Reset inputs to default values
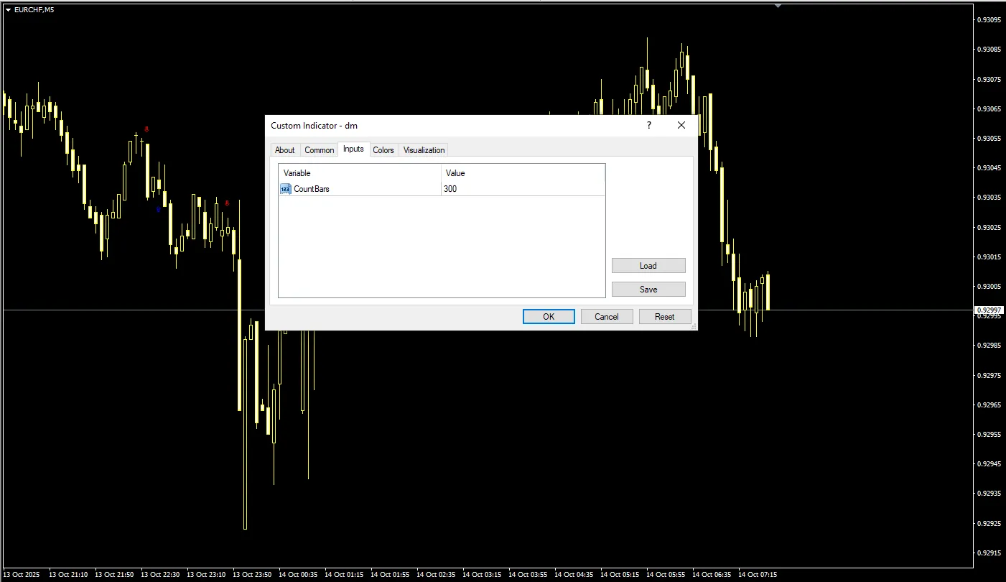1006x582 pixels. click(x=665, y=317)
